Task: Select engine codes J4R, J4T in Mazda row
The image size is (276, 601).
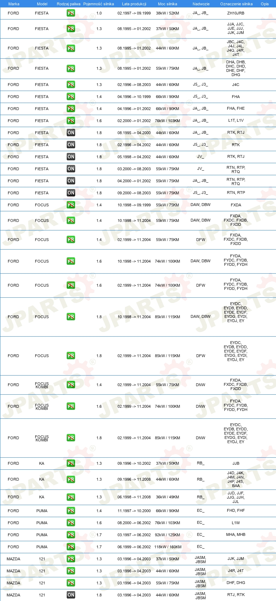Action: [x=236, y=571]
